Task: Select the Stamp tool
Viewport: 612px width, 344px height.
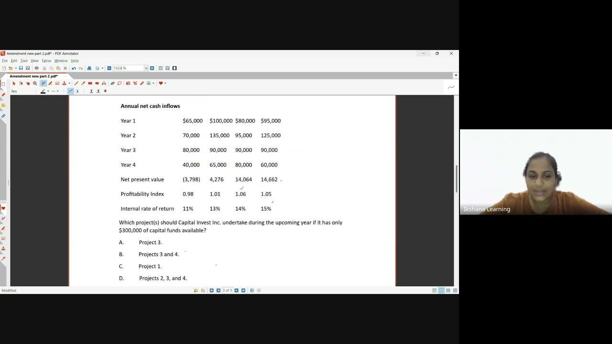Action: [x=65, y=83]
